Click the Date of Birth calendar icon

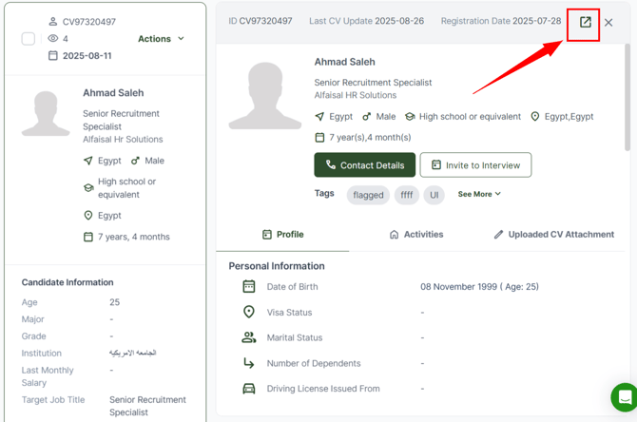click(x=249, y=286)
